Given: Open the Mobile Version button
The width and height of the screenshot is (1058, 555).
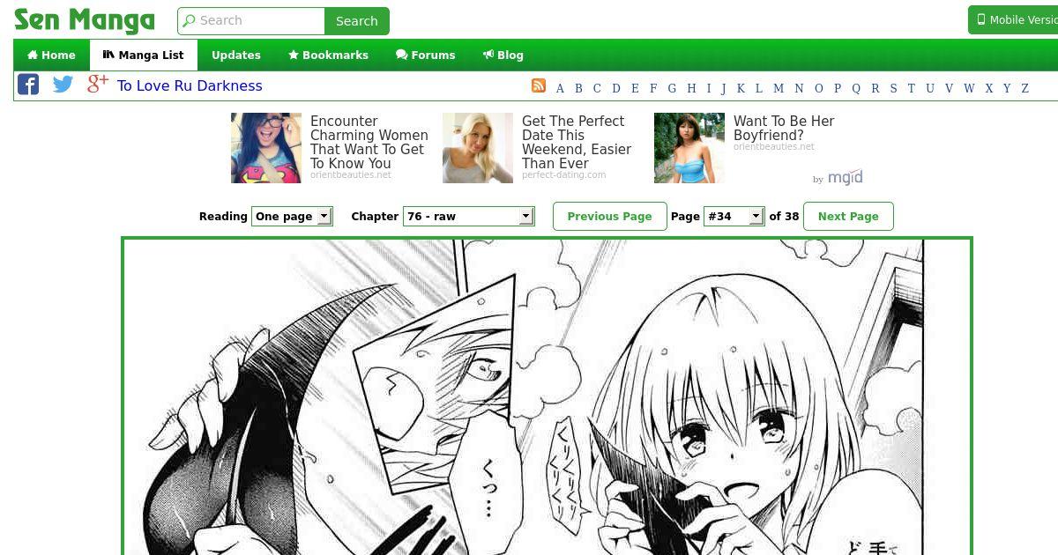Looking at the screenshot, I should pyautogui.click(x=1013, y=19).
